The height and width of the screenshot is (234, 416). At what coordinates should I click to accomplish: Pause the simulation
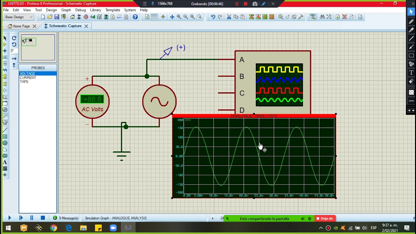(x=32, y=218)
